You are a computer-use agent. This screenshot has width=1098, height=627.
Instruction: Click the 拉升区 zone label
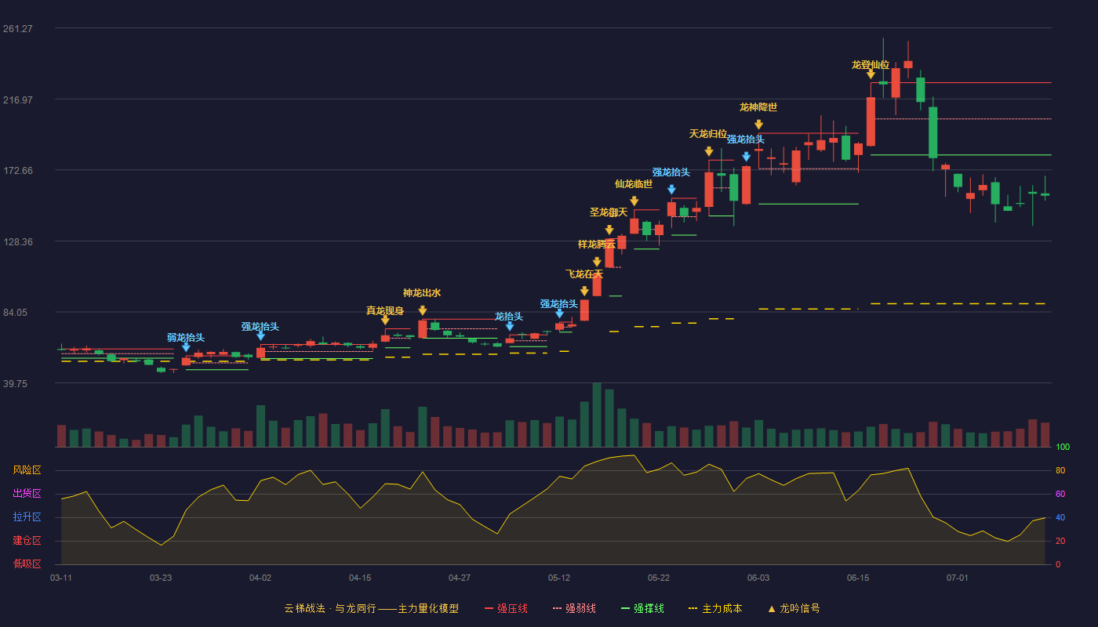(x=27, y=517)
